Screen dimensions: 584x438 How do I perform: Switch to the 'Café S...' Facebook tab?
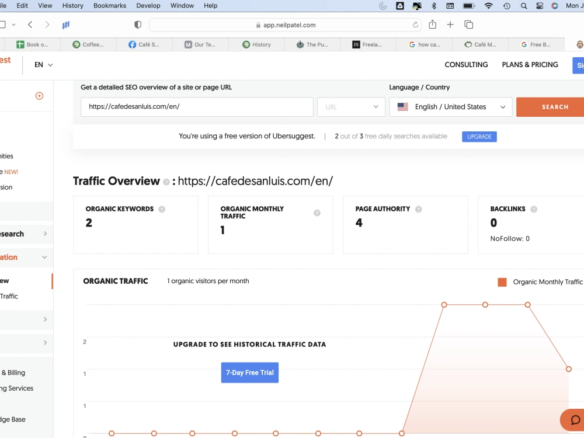(x=144, y=45)
